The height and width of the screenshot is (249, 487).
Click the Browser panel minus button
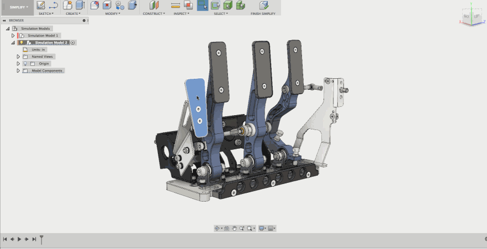(84, 20)
